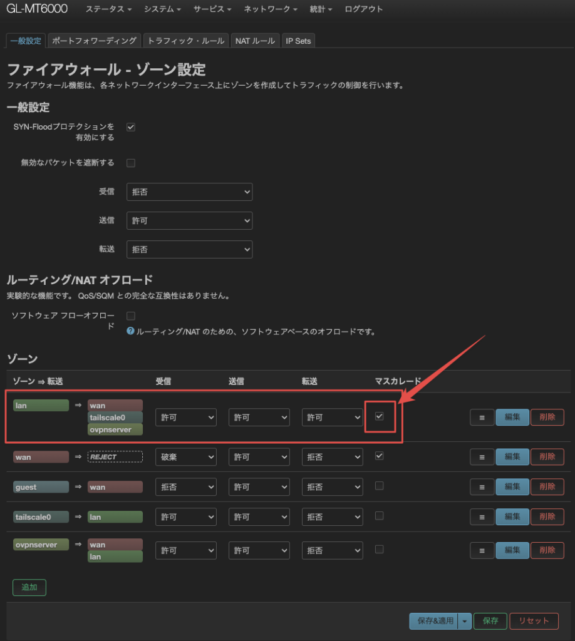575x641 pixels.
Task: Click the drag handle icon for wan zone
Action: pyautogui.click(x=482, y=457)
